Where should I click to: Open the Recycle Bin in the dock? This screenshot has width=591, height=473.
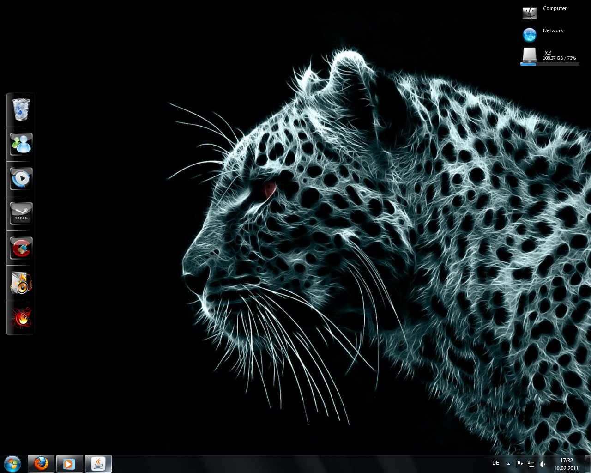[x=21, y=110]
